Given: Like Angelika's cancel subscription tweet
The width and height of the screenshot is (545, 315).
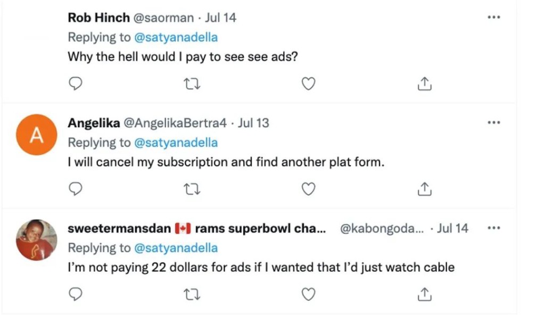Looking at the screenshot, I should click(x=308, y=189).
